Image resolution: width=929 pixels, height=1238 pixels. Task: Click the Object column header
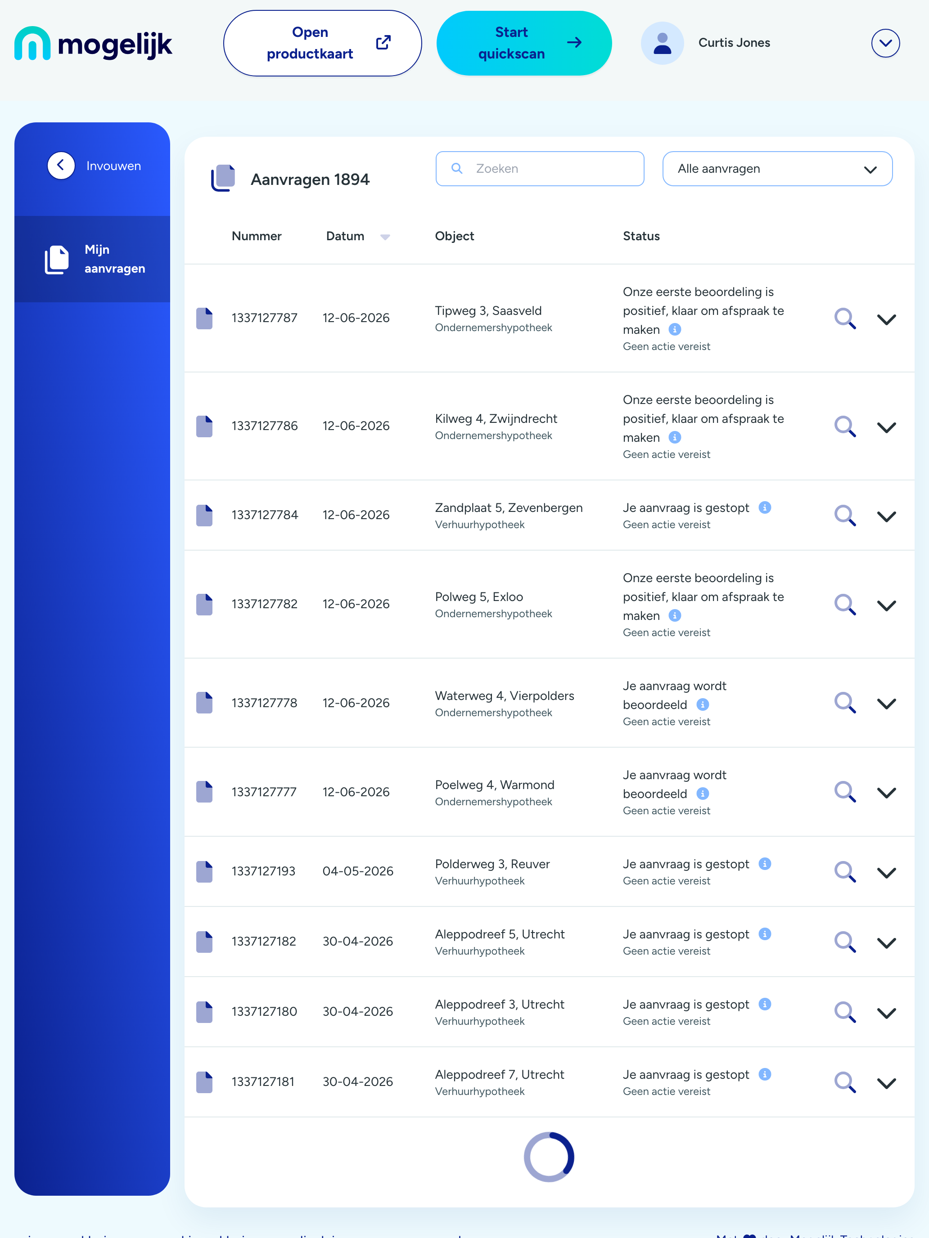pos(454,236)
